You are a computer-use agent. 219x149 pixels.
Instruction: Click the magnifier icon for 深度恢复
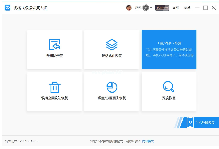click(168, 87)
